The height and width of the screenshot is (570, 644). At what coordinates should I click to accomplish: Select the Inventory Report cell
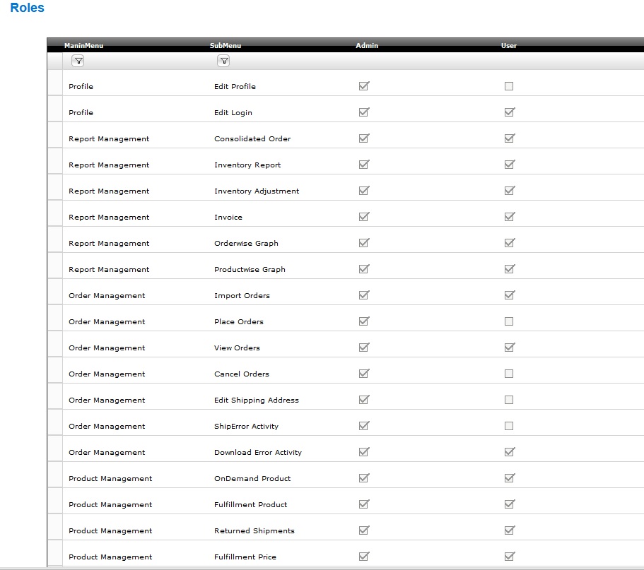coord(247,165)
